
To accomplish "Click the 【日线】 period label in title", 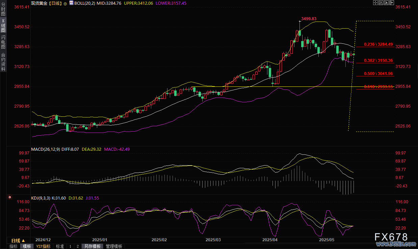I will 55,3.
